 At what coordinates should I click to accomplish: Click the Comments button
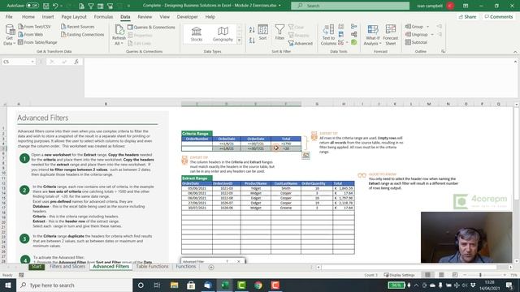pos(498,16)
